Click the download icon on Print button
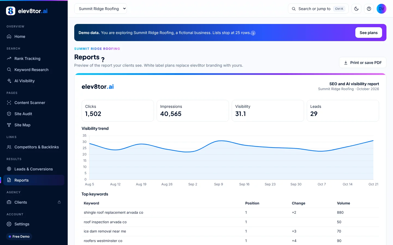Viewport: 393px width, 245px height. [x=346, y=63]
